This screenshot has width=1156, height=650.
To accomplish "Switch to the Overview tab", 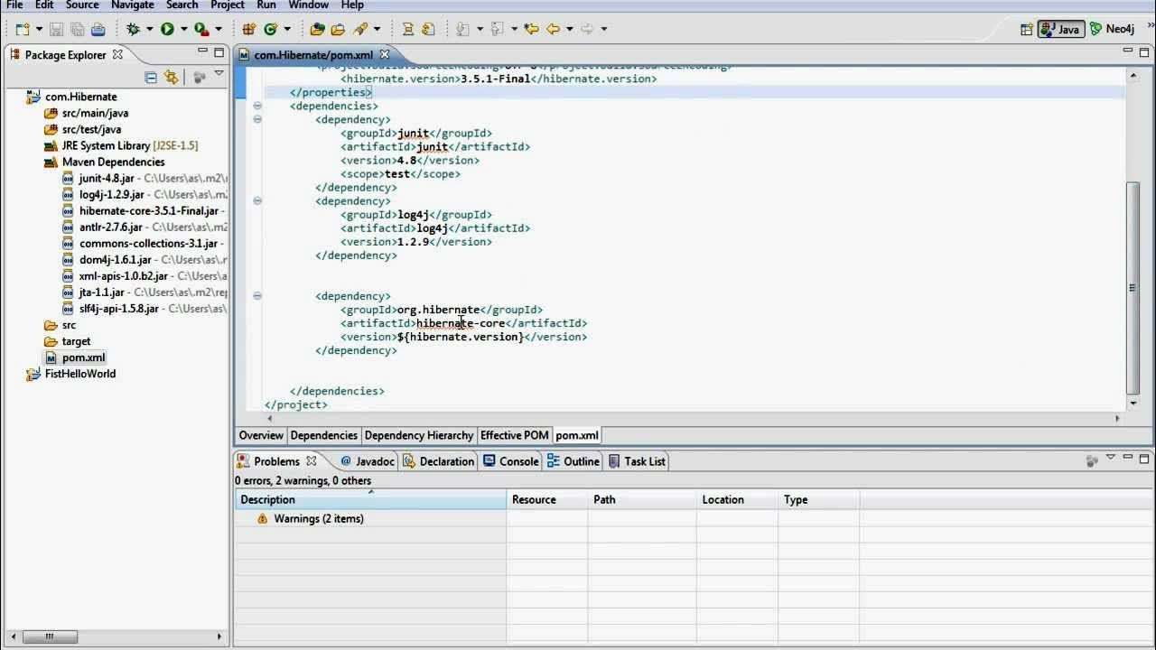I will 261,435.
